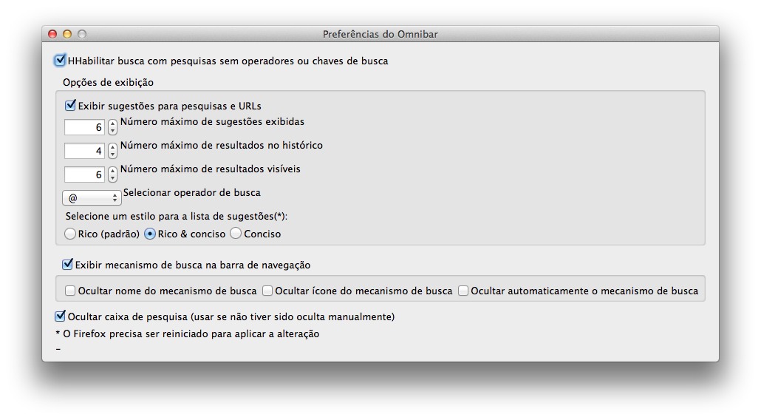Focus the maximum suggestions number field

click(x=84, y=127)
